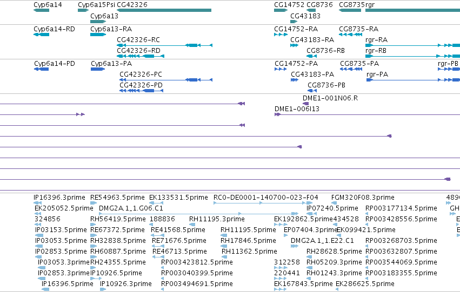Select the CG14752 gene label
Screen dimensions: 460x292
coord(289,5)
